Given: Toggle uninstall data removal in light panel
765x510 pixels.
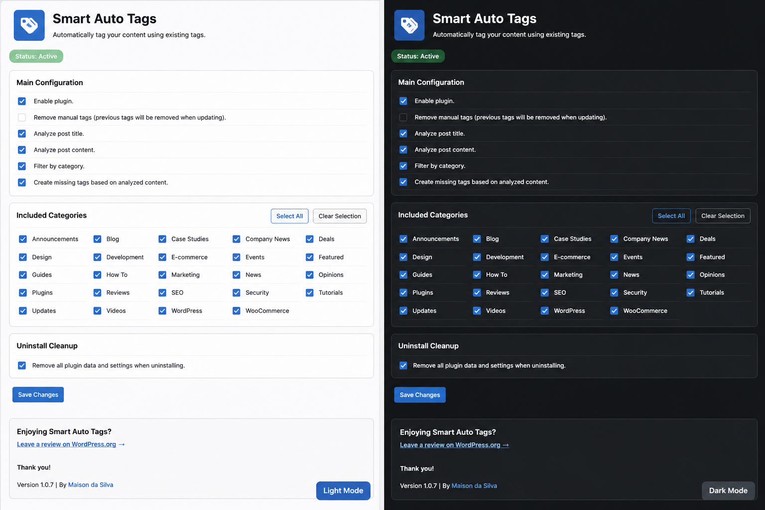Looking at the screenshot, I should pyautogui.click(x=22, y=366).
